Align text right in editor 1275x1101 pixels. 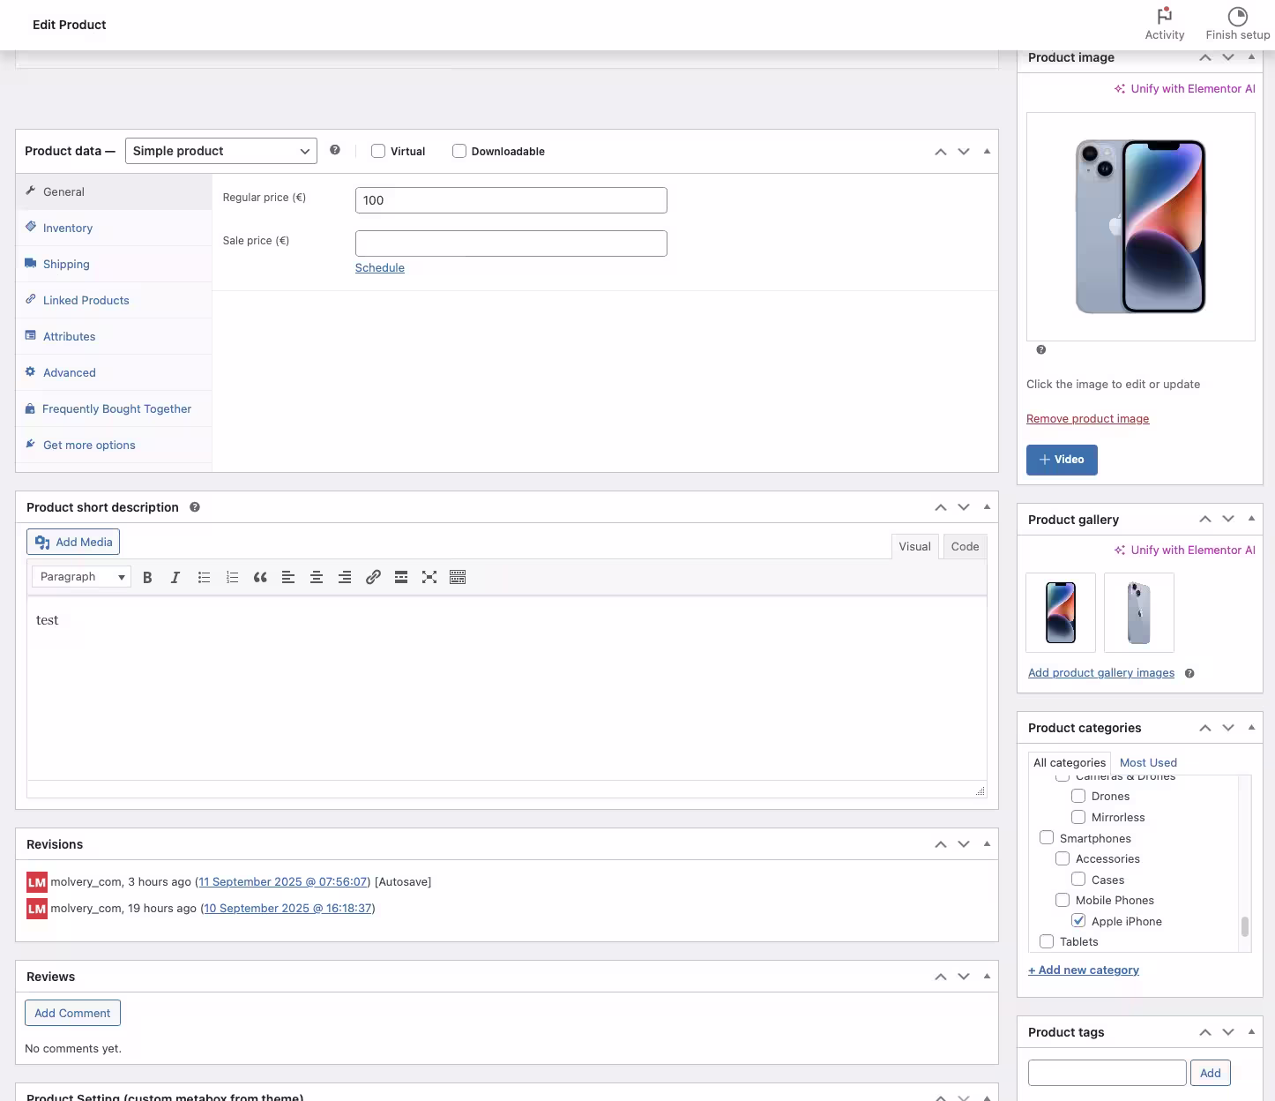click(345, 577)
